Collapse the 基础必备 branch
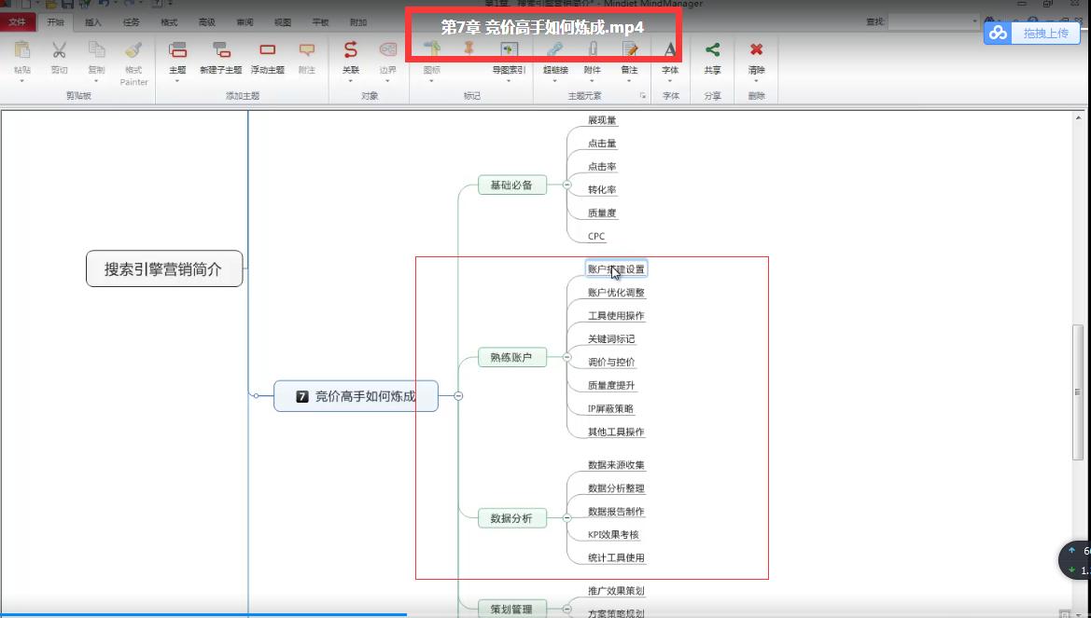This screenshot has height=618, width=1091. click(567, 185)
